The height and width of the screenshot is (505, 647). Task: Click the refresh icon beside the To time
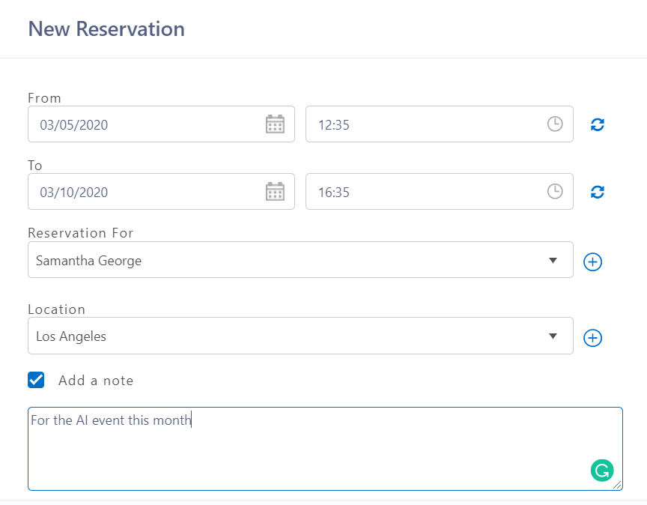[597, 192]
